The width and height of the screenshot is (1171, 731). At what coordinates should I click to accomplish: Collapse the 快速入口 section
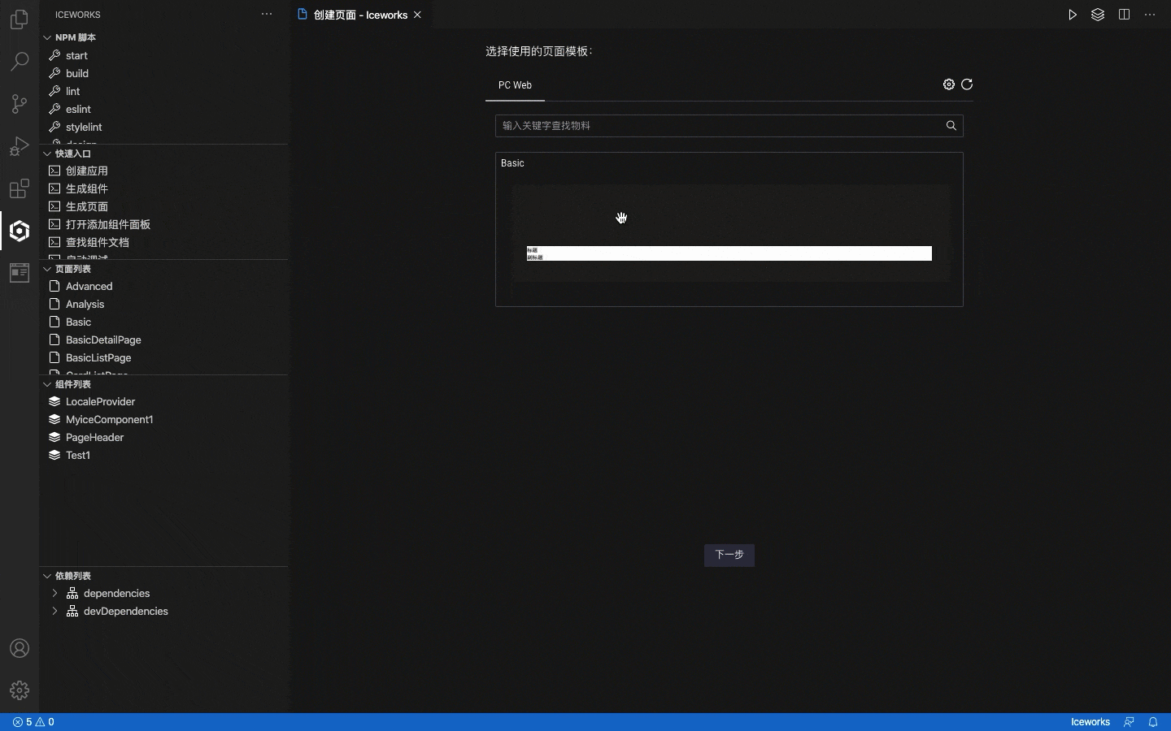(x=47, y=154)
